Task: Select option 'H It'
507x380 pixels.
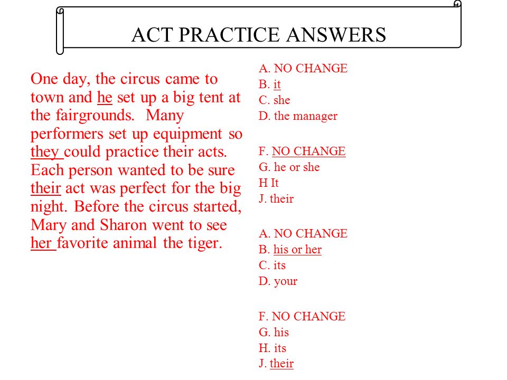Action: click(x=268, y=183)
